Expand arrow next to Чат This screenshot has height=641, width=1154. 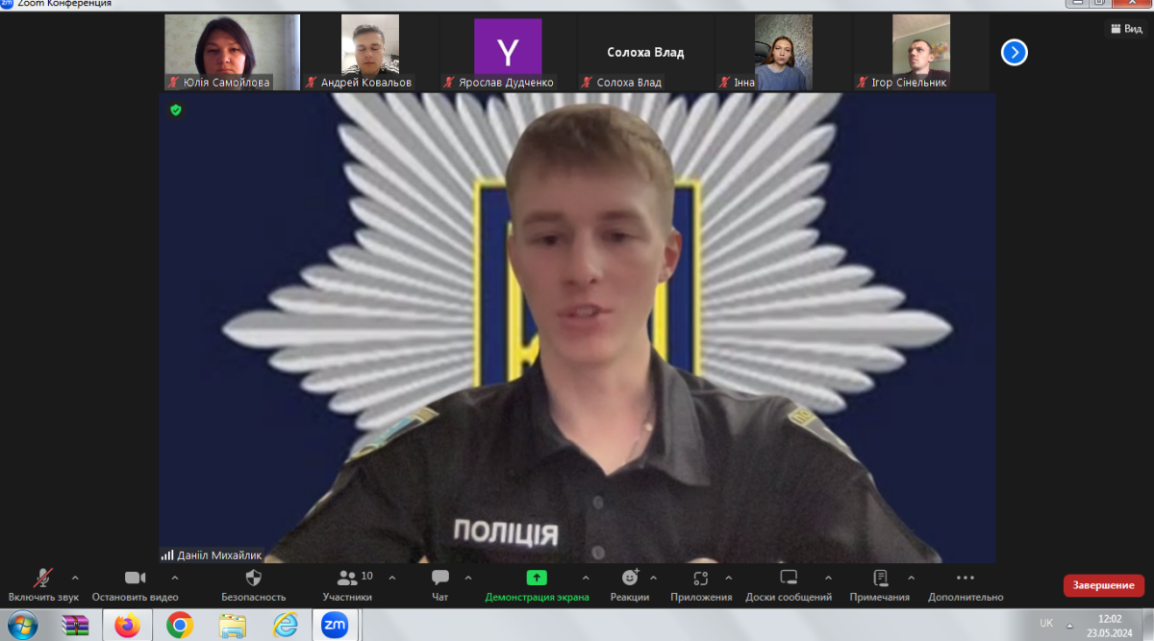click(468, 578)
